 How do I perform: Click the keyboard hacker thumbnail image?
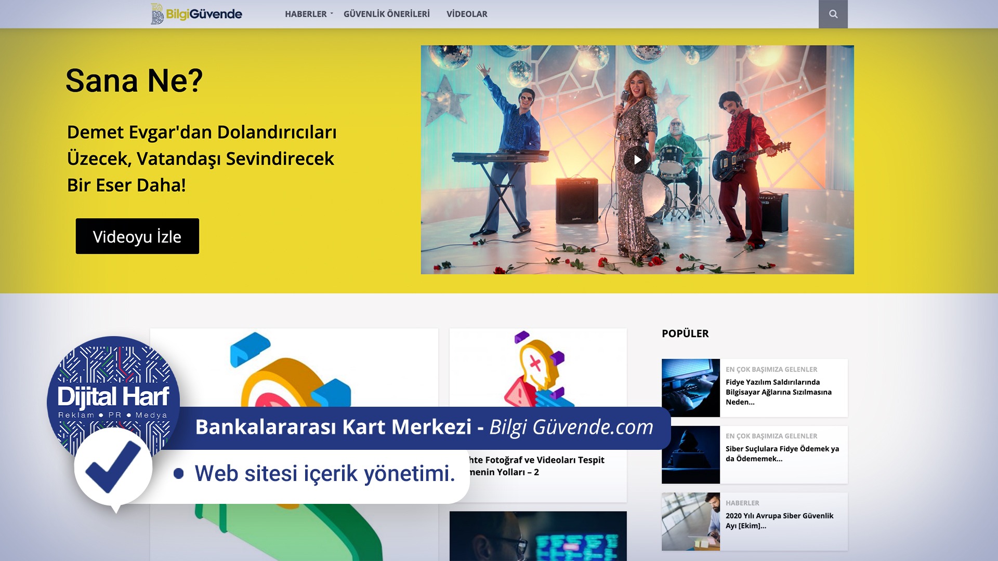click(690, 388)
